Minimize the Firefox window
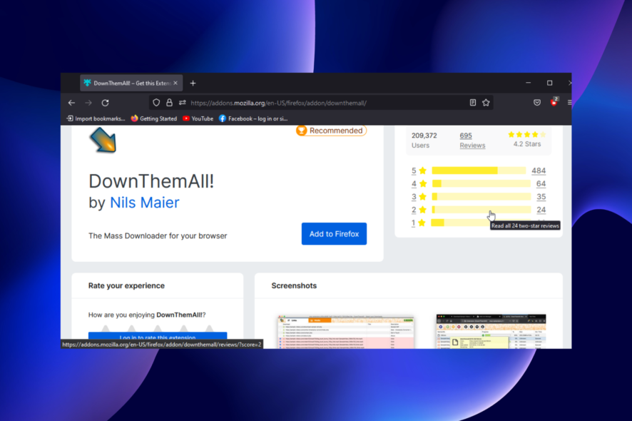The width and height of the screenshot is (632, 421). 528,83
